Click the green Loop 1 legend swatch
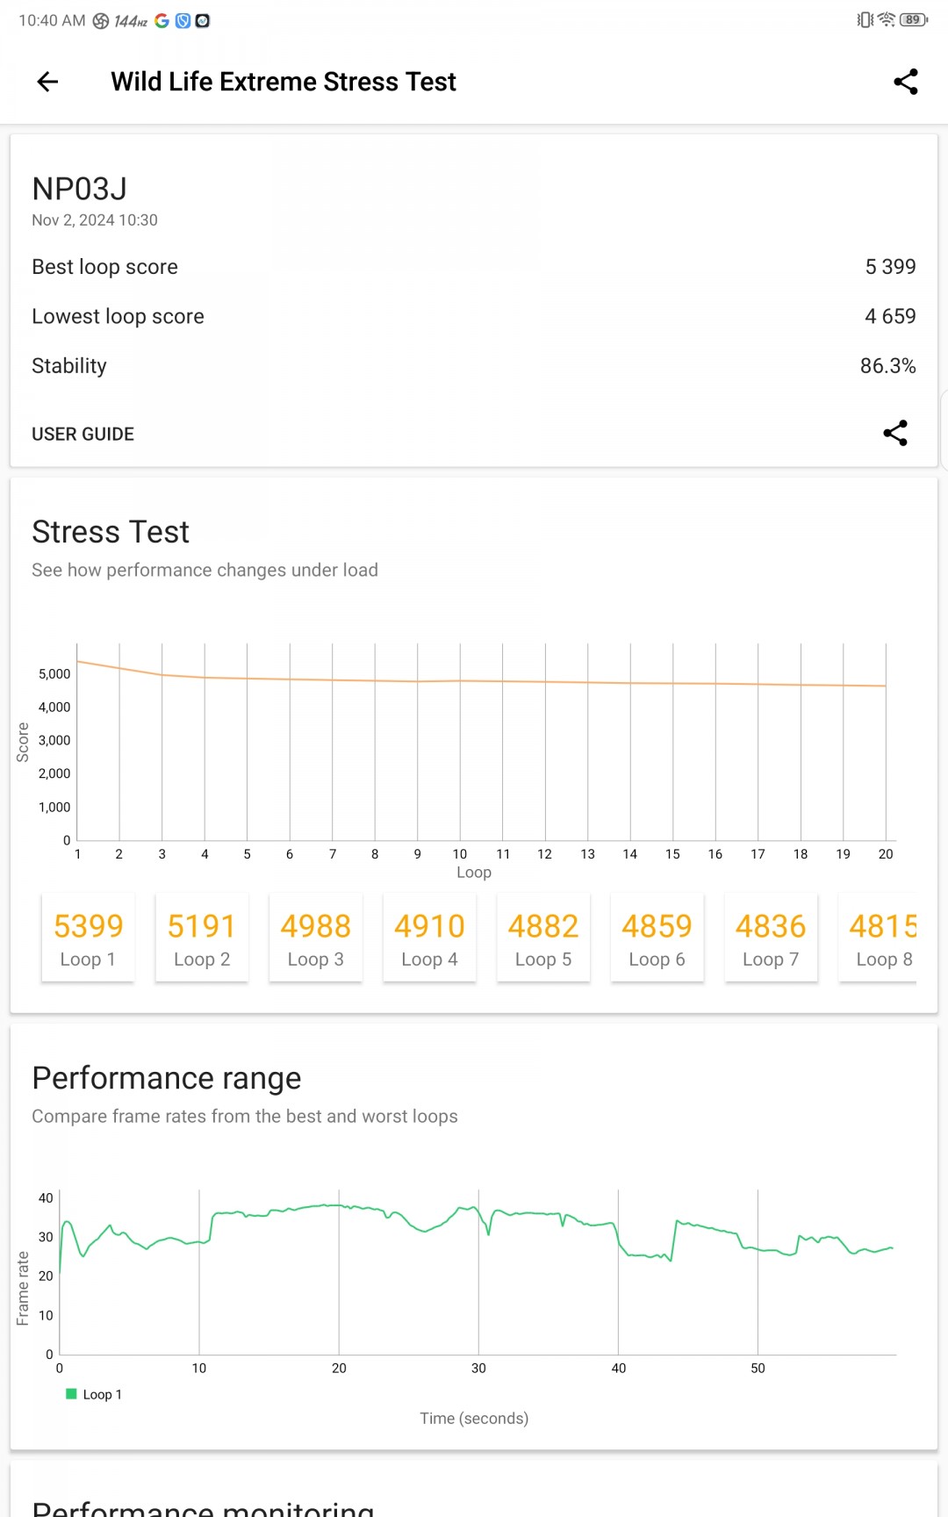The height and width of the screenshot is (1517, 948). tap(71, 1394)
